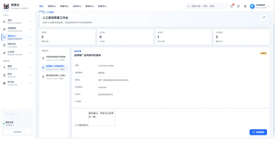
Task: Click the AI 助手 sparkle icon
Action: pos(4,53)
